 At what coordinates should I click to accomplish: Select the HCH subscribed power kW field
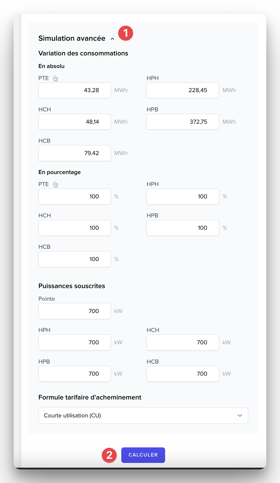[x=183, y=342]
